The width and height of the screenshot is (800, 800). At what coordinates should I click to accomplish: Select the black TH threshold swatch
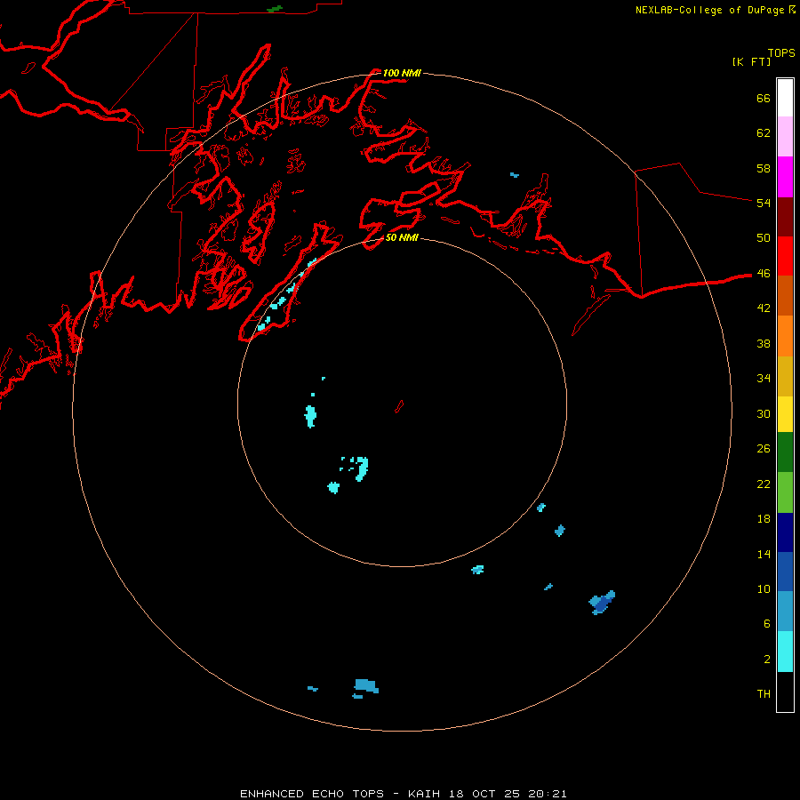point(785,692)
